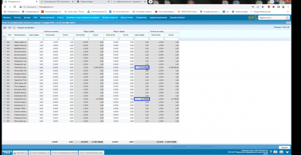Click the 'Стерилизатор п...' row name
Image resolution: width=301 pixels, height=155 pixels.
(x=21, y=115)
